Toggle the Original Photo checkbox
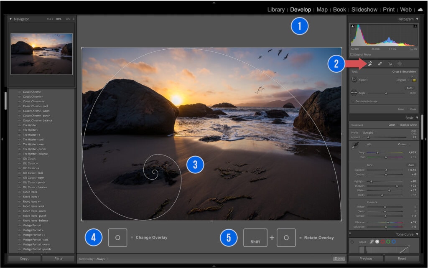This screenshot has height=269, width=428. tap(352, 54)
